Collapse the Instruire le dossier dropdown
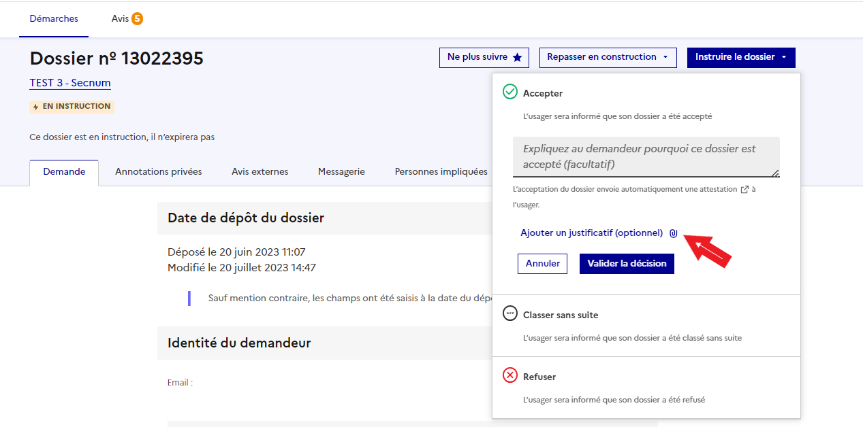This screenshot has width=863, height=427. click(x=741, y=57)
